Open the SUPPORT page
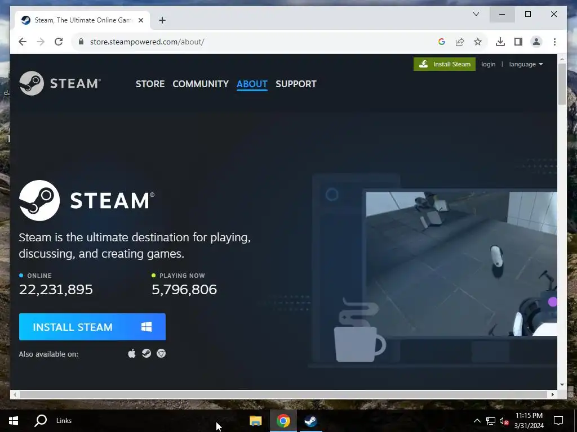The width and height of the screenshot is (577, 432). coord(296,84)
